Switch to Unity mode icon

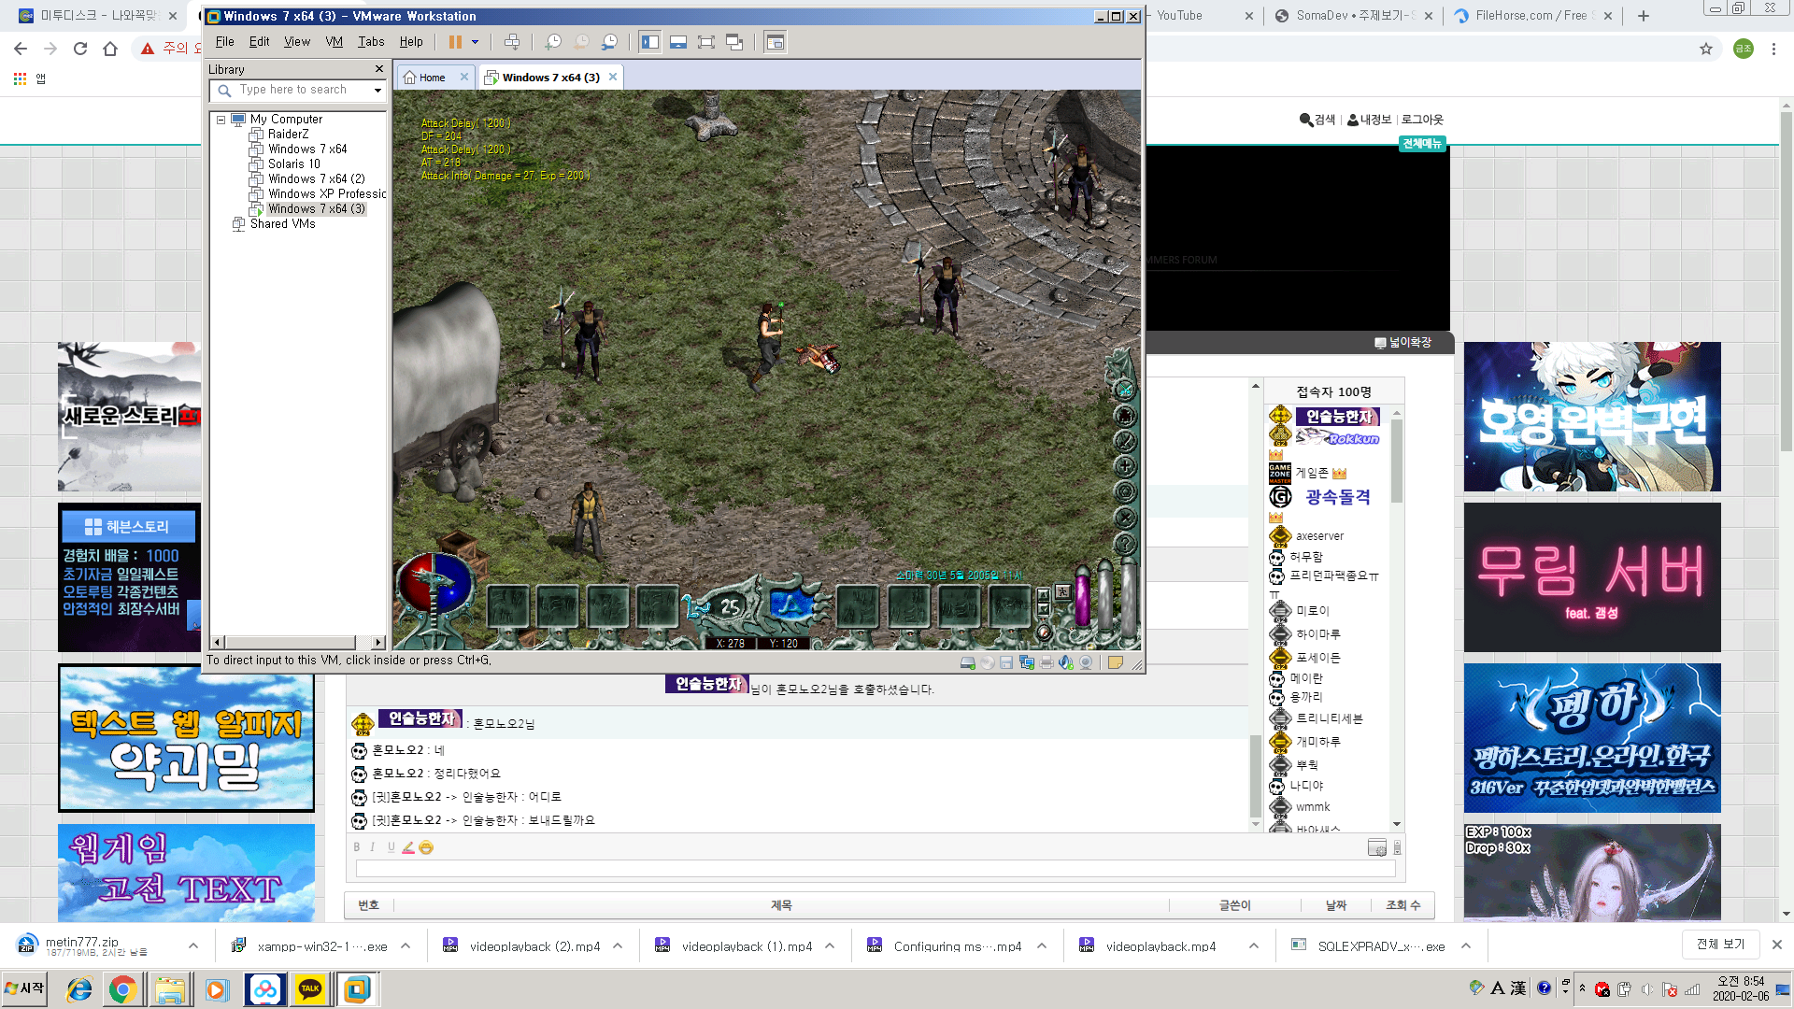[x=734, y=42]
